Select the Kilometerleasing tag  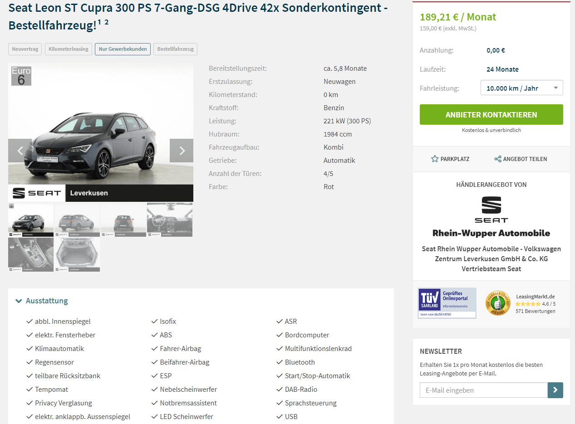[69, 49]
